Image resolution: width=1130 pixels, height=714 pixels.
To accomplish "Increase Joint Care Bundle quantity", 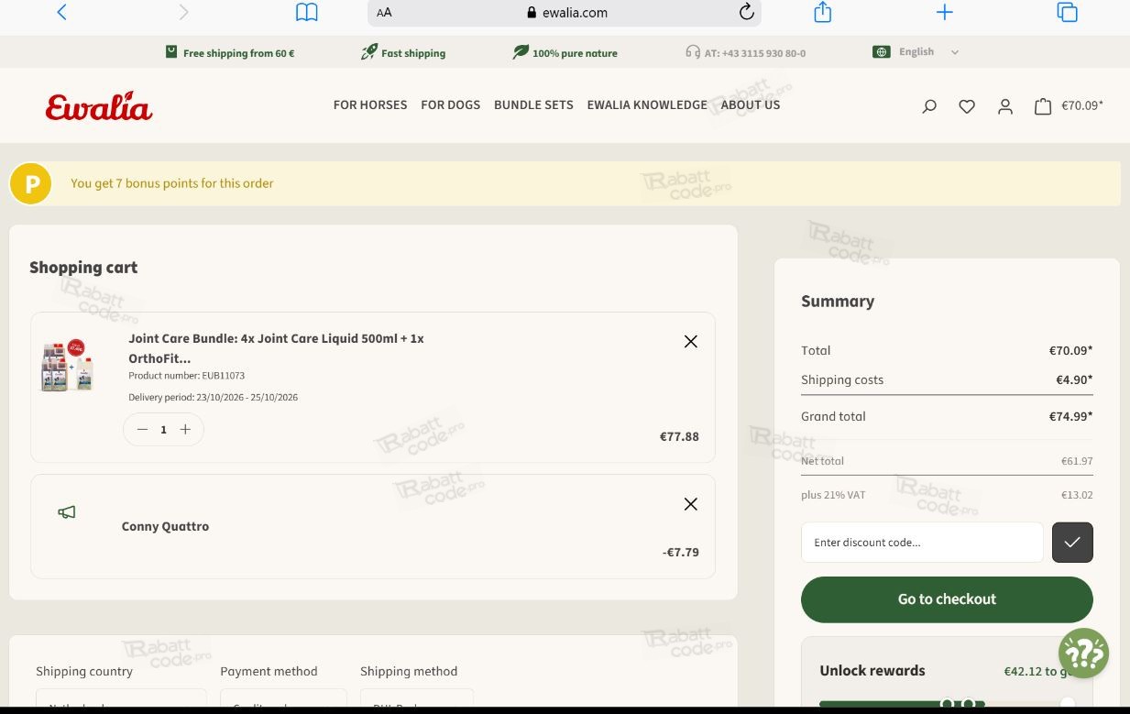I will click(x=185, y=429).
